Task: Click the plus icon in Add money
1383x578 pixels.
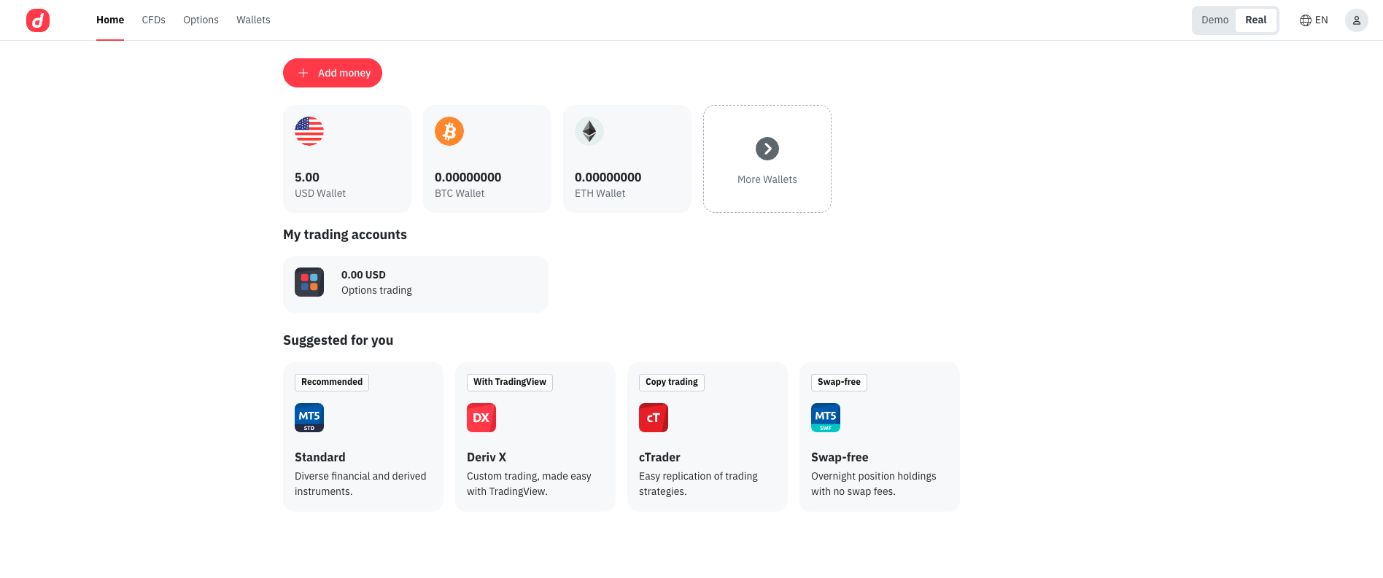Action: [303, 73]
